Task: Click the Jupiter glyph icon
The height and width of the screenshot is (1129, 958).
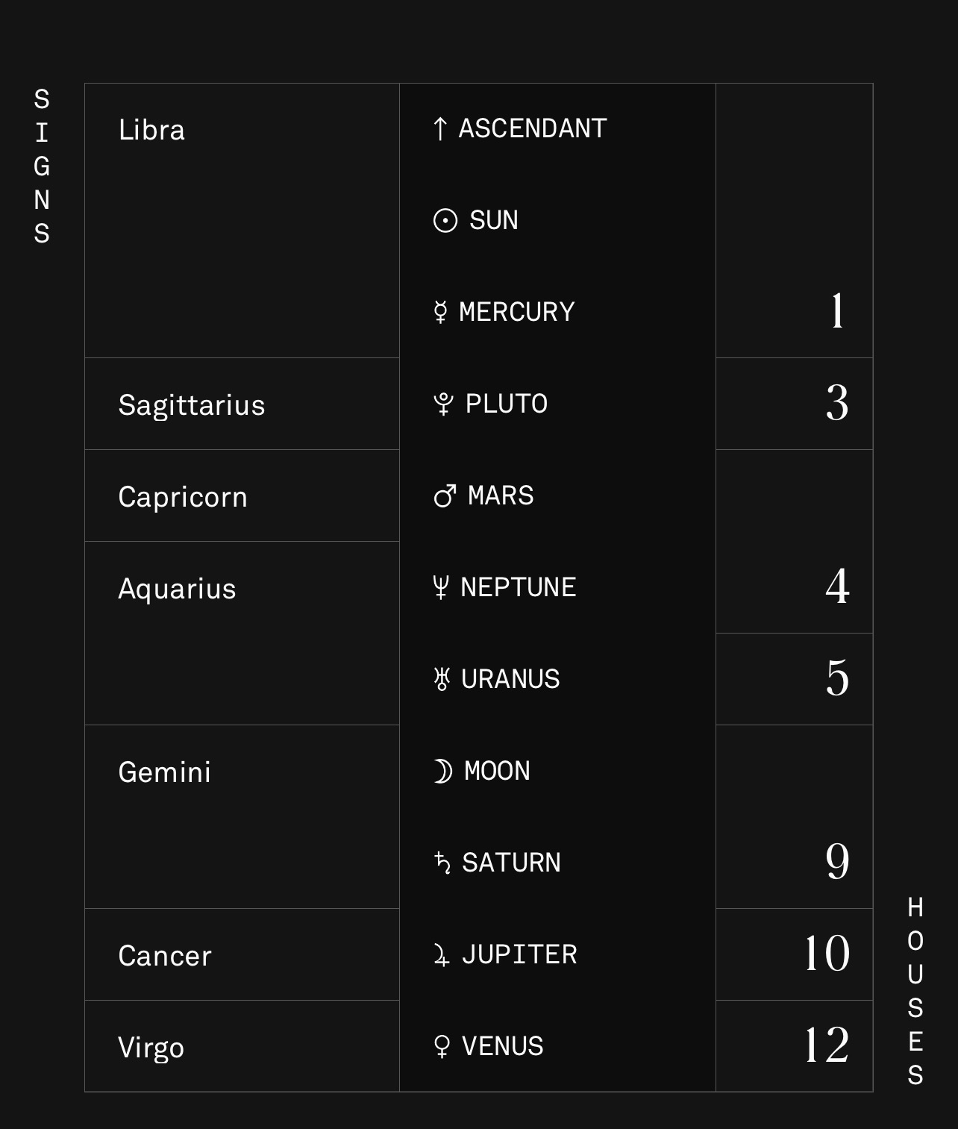Action: 442,954
